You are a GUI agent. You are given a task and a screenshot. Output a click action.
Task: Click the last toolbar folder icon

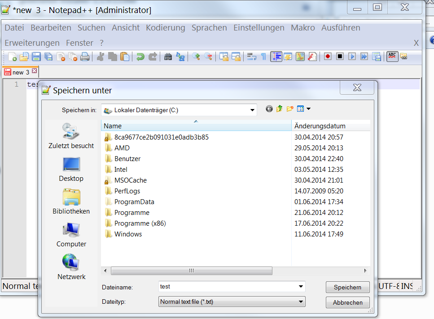pos(404,57)
